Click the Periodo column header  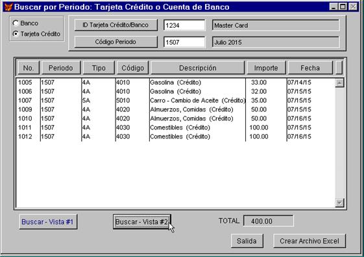click(x=61, y=68)
